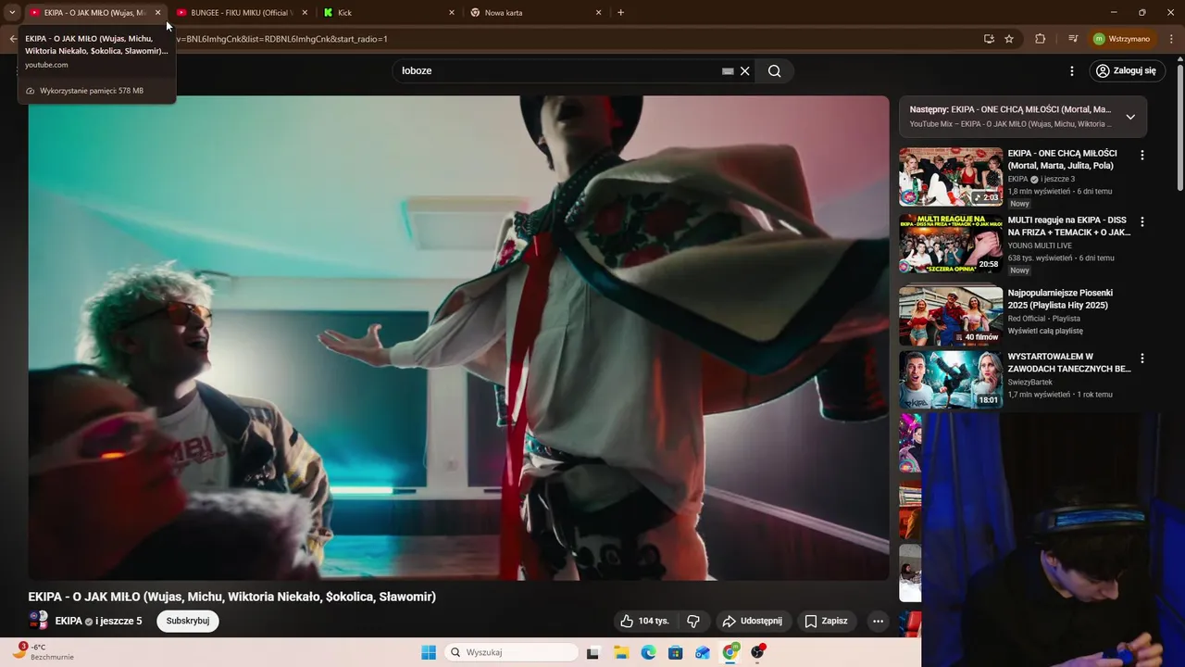The width and height of the screenshot is (1185, 667).
Task: Open the Windows Start menu
Action: (x=429, y=652)
